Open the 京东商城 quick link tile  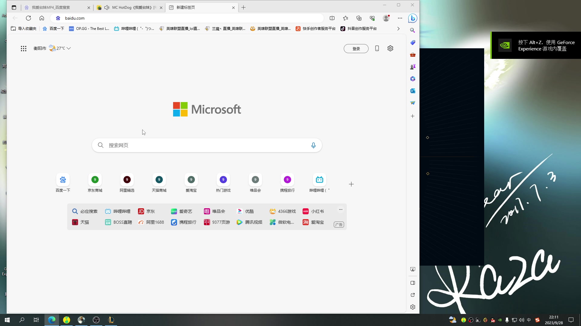[x=95, y=183]
